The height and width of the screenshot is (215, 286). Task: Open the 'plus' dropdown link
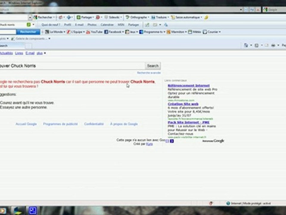tap(40, 53)
